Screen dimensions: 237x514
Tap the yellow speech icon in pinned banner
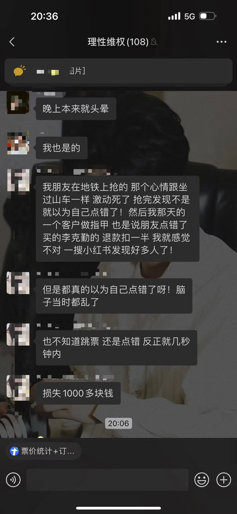(x=19, y=71)
